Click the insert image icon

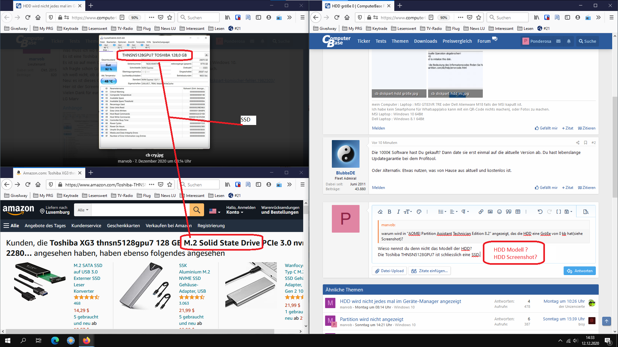point(490,212)
